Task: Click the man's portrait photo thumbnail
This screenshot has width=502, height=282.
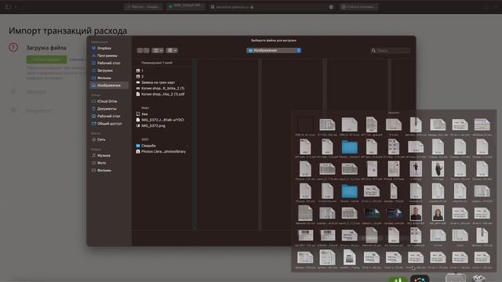Action: (x=416, y=213)
